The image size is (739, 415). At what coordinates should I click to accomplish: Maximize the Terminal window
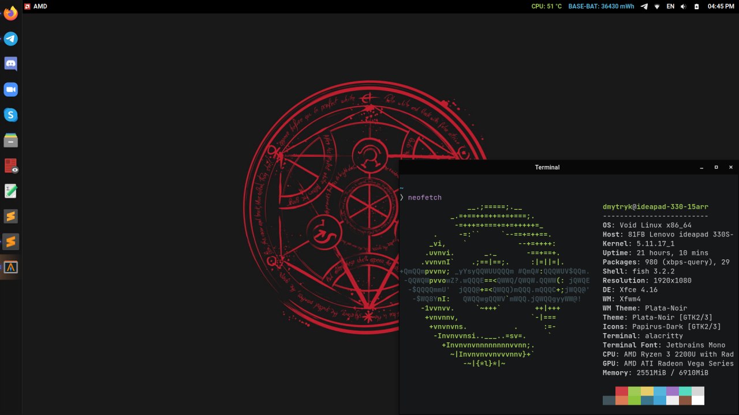716,167
